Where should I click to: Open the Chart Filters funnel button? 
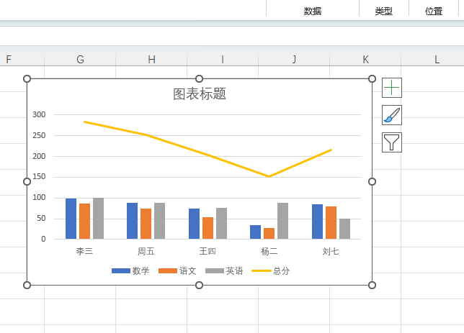[392, 142]
